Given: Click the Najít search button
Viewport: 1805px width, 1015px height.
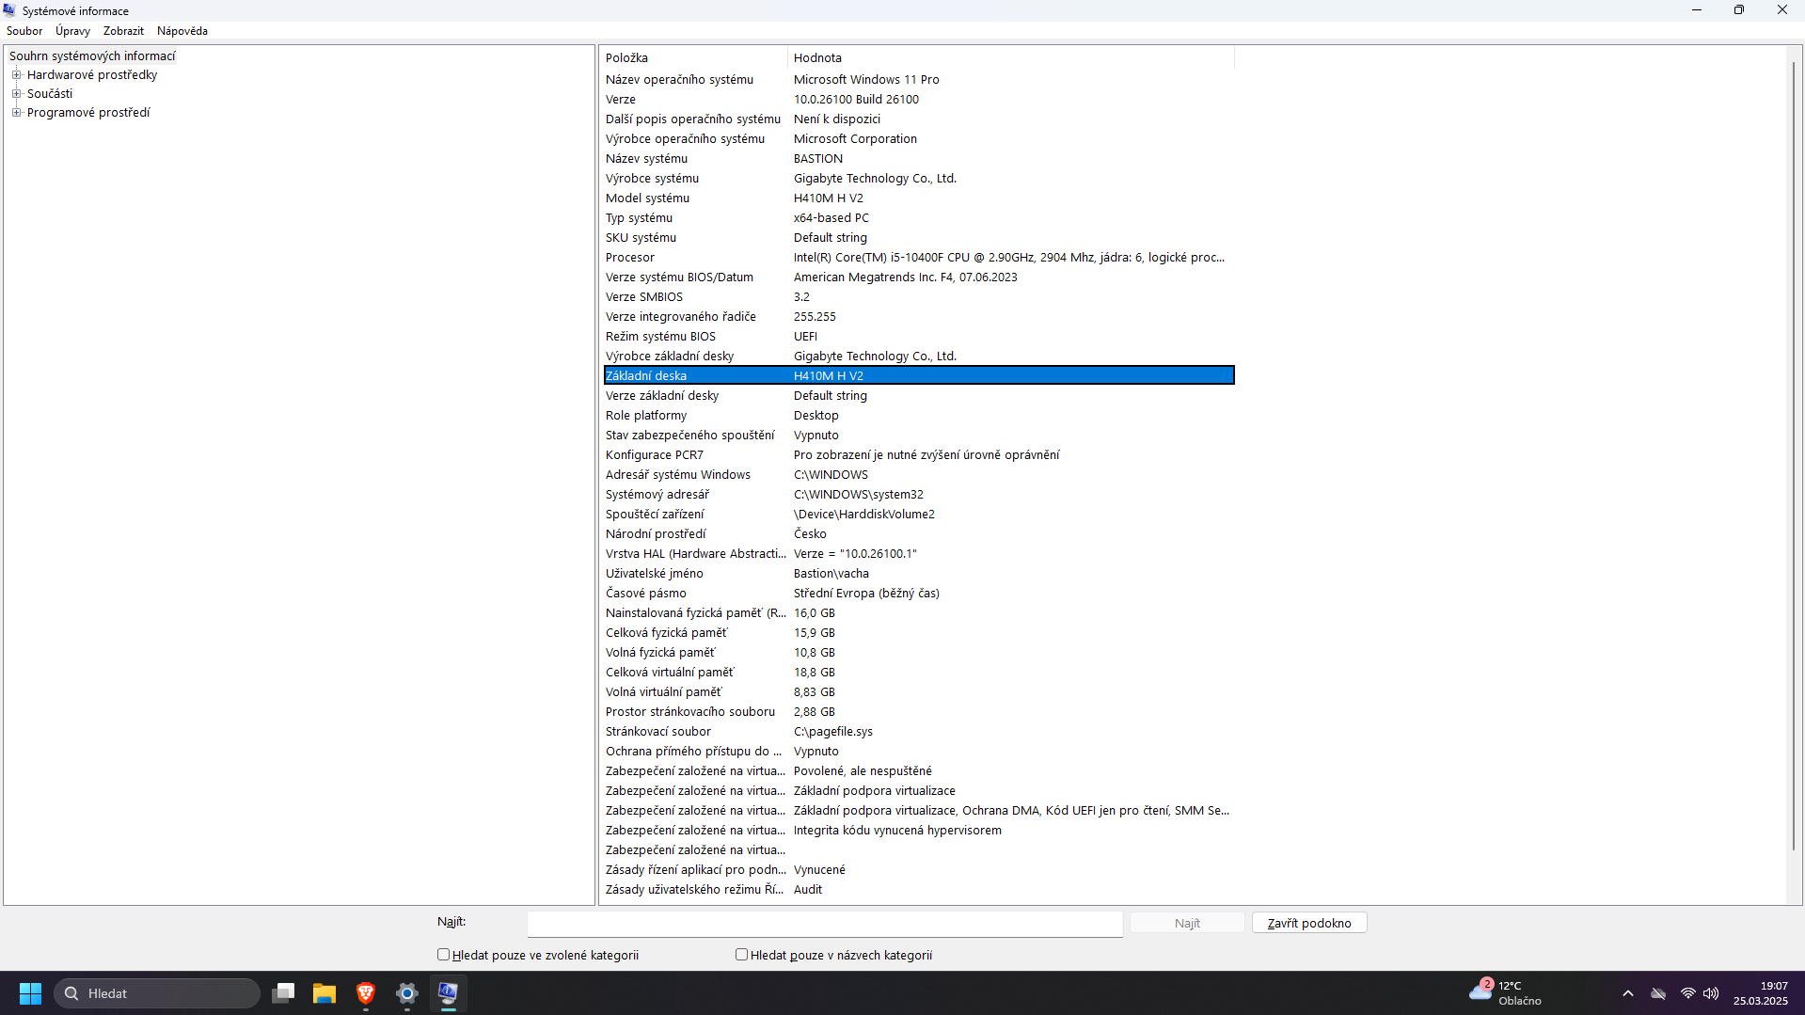Looking at the screenshot, I should (1187, 923).
